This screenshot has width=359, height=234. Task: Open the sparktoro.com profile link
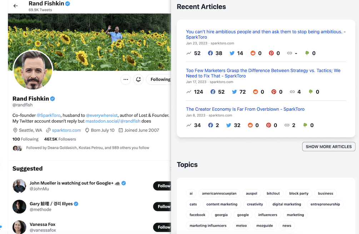(66, 130)
